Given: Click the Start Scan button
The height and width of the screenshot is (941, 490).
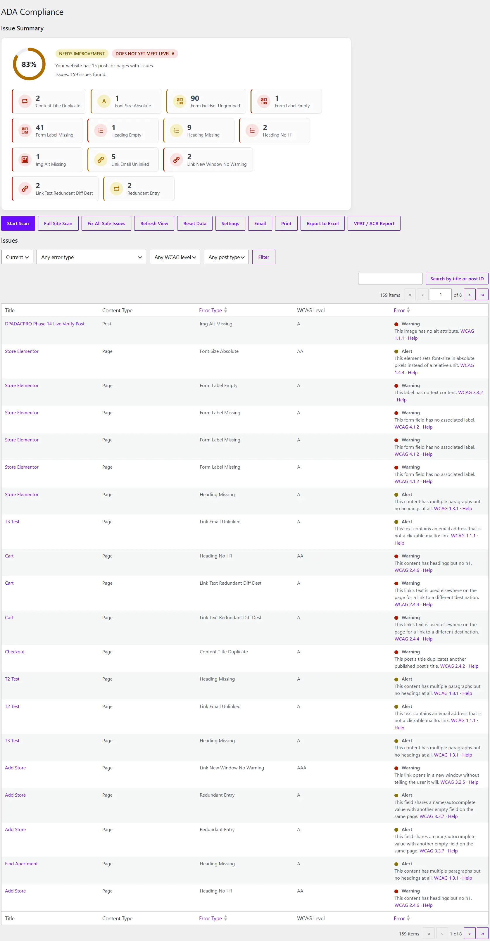Looking at the screenshot, I should coord(18,224).
